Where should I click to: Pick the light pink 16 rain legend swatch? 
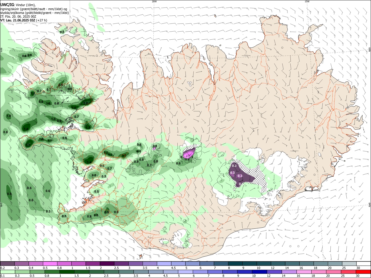coord(304,272)
